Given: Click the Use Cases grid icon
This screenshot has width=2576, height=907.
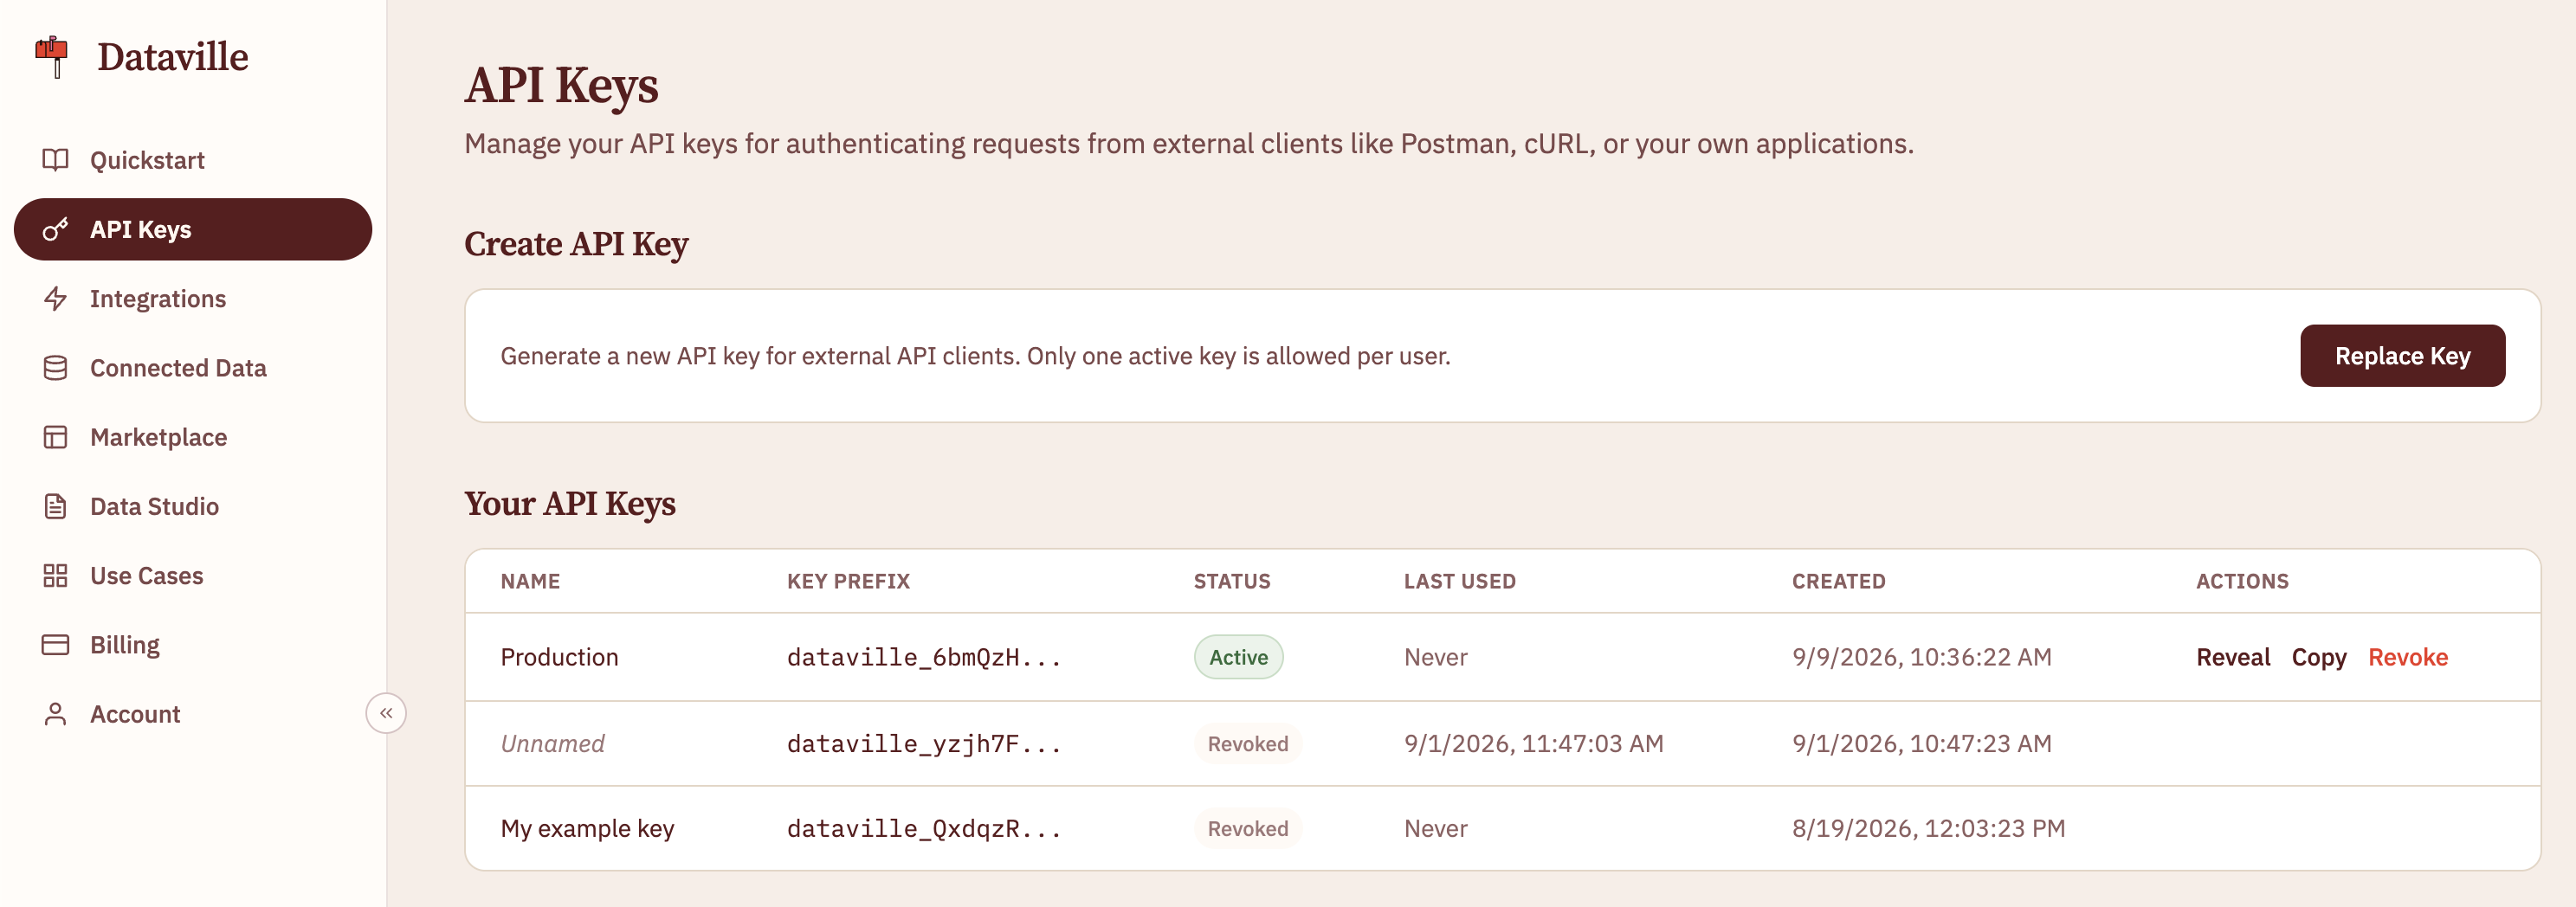Looking at the screenshot, I should (x=55, y=575).
